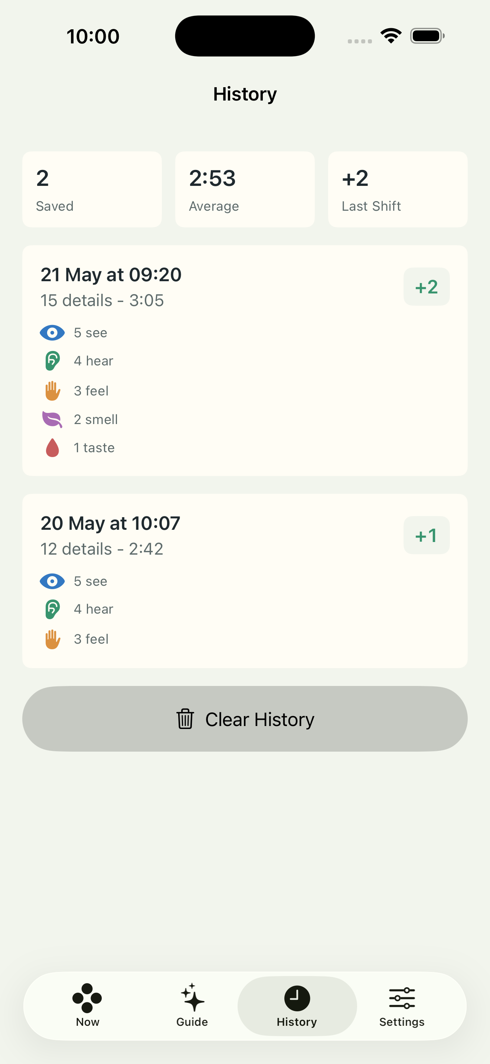Tap the eye icon in 20 May entry
Screen dimensions: 490x1064
pos(52,581)
